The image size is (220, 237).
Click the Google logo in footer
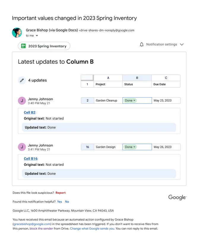click(x=178, y=197)
